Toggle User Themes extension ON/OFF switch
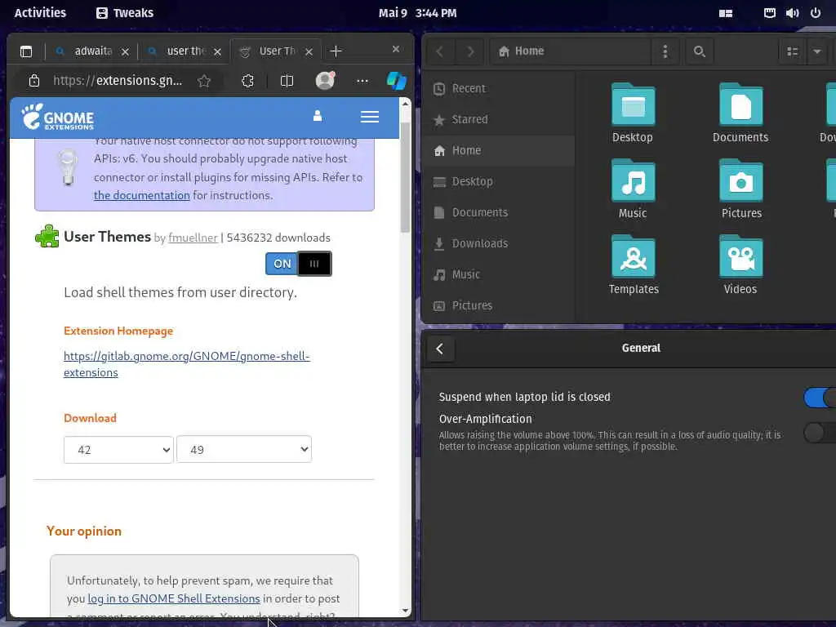The height and width of the screenshot is (627, 836). click(299, 264)
